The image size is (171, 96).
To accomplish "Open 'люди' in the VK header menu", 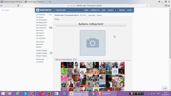I will (86, 10).
